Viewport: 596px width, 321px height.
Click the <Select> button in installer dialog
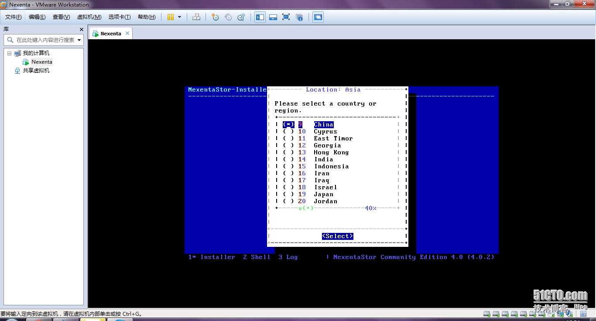click(x=338, y=236)
